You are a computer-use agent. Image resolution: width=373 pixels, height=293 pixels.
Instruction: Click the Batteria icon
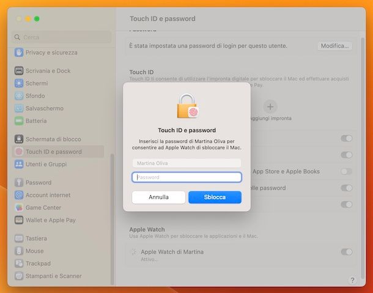click(x=19, y=121)
